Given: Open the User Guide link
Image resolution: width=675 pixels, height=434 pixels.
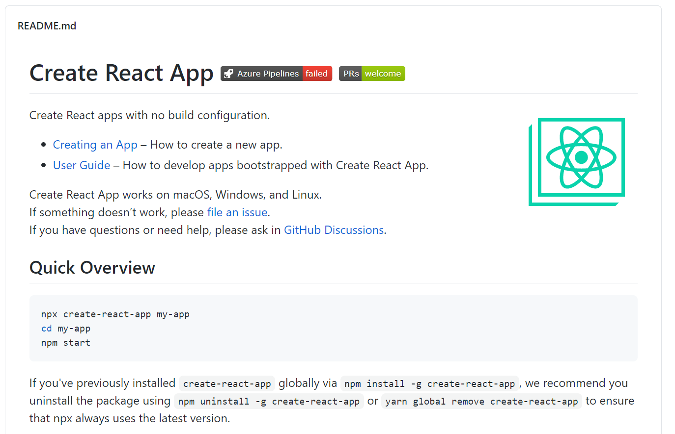Looking at the screenshot, I should (82, 165).
